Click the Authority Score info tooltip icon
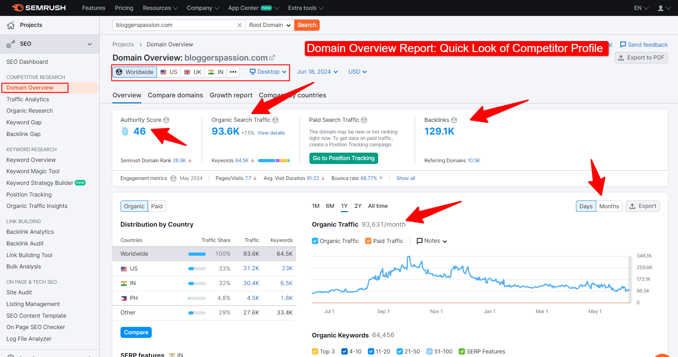 coord(167,120)
